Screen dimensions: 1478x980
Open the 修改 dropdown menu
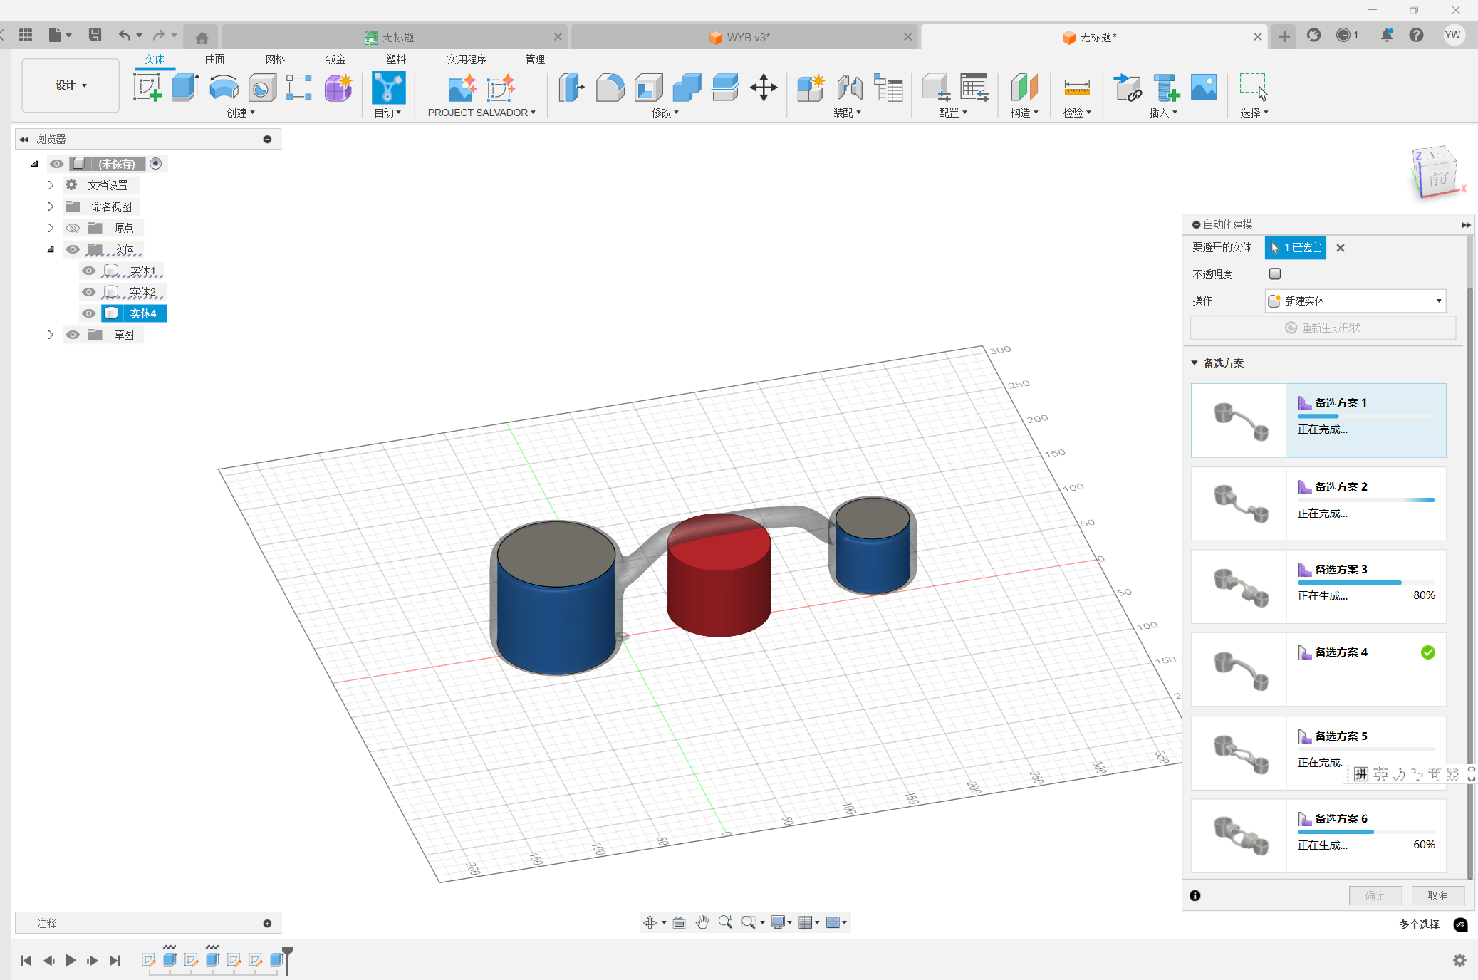click(665, 113)
